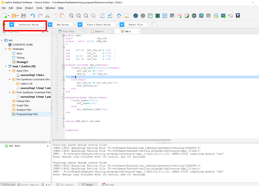Open the Power Calculator icon
This screenshot has height=186, width=259.
(194, 16)
